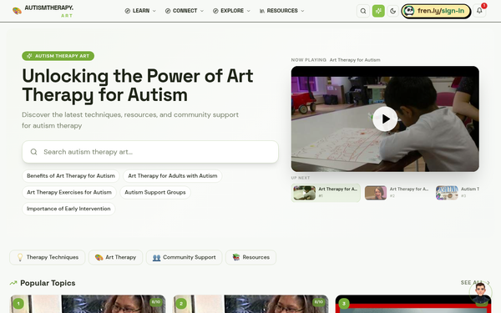
Task: Open popular topic card number 1
Action: tap(88, 304)
